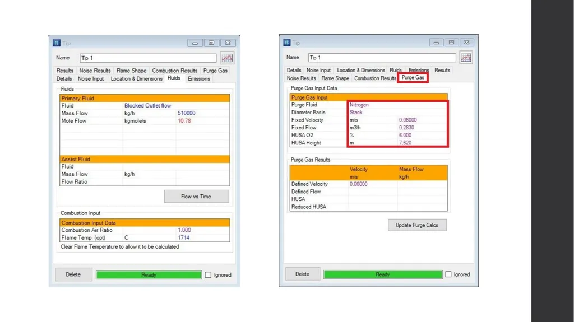Click the chart icon in left Tip window
This screenshot has width=574, height=322.
click(x=227, y=58)
